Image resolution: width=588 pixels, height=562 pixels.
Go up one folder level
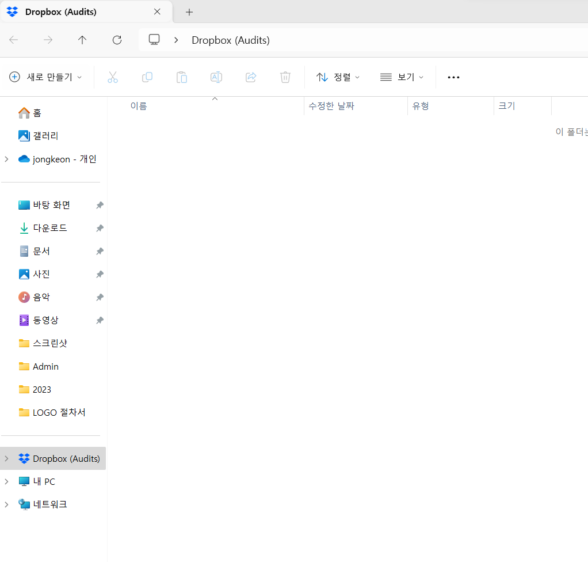[x=82, y=40]
